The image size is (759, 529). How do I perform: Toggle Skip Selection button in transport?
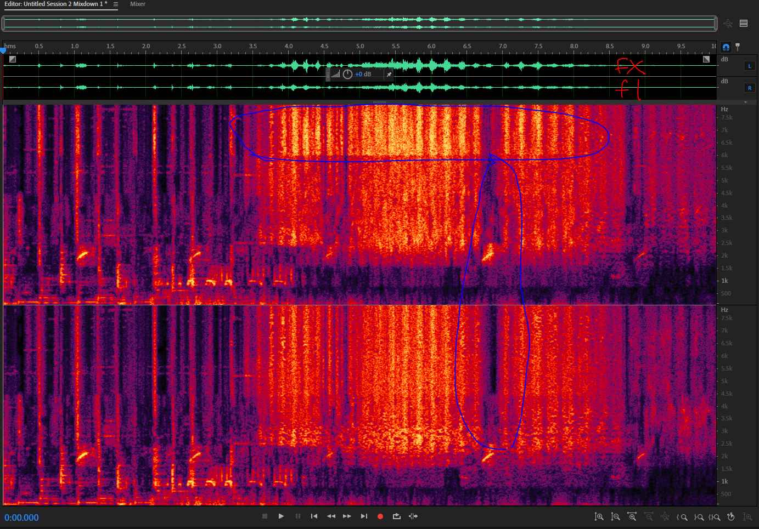point(413,516)
